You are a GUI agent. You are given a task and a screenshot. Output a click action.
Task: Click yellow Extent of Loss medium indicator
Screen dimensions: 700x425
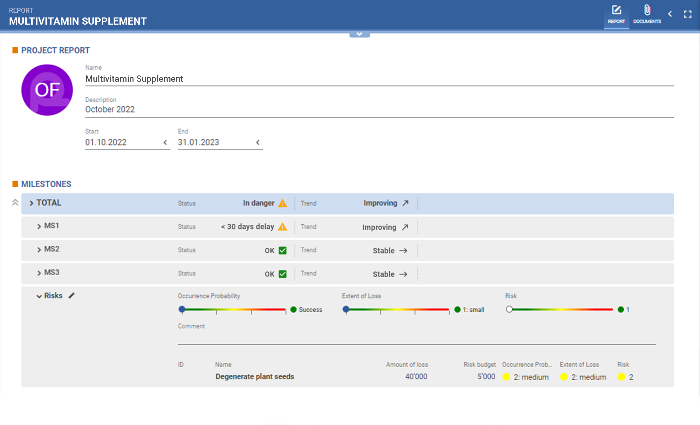(x=564, y=377)
